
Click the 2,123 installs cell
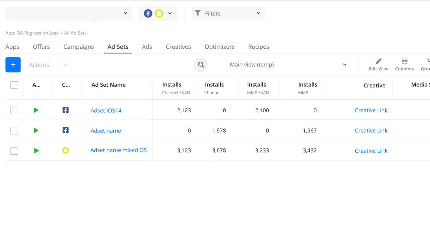tap(184, 110)
